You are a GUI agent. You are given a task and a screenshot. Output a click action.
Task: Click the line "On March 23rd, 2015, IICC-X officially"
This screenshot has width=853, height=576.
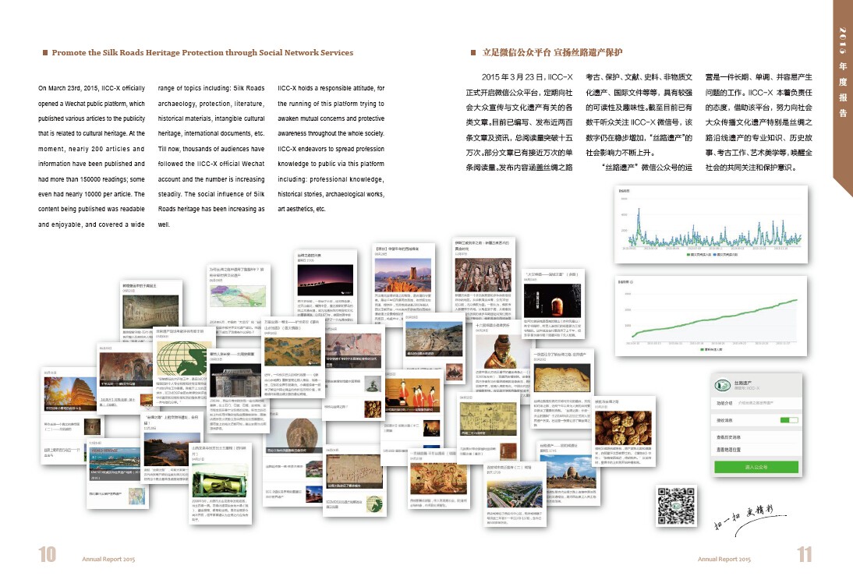tap(91, 88)
